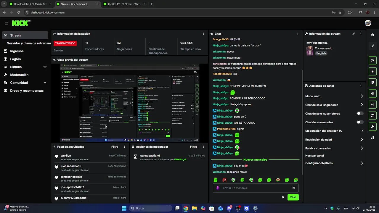
Task: Open Palabras baneadas chevron
Action: [362, 148]
